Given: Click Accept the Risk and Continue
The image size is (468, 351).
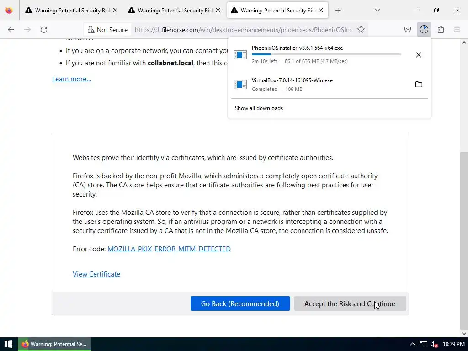Looking at the screenshot, I should [350, 303].
